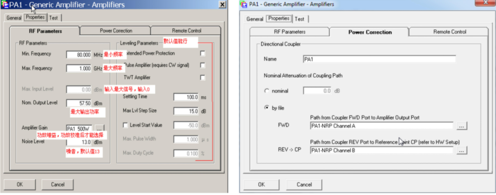Check the TWT Amplifier option
The image size is (496, 195).
(203, 77)
